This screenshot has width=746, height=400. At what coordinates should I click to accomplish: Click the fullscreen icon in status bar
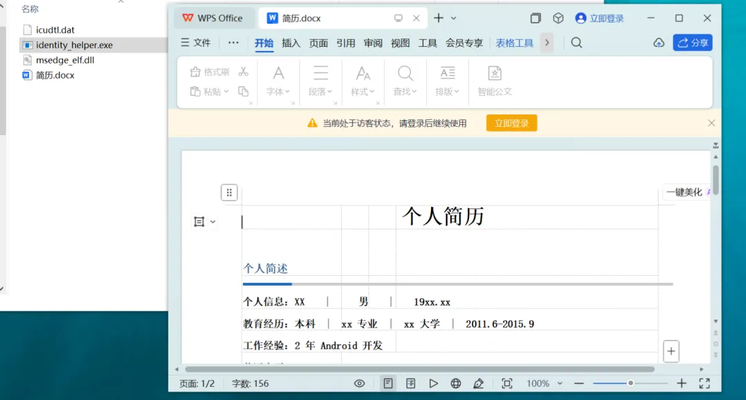(x=705, y=383)
